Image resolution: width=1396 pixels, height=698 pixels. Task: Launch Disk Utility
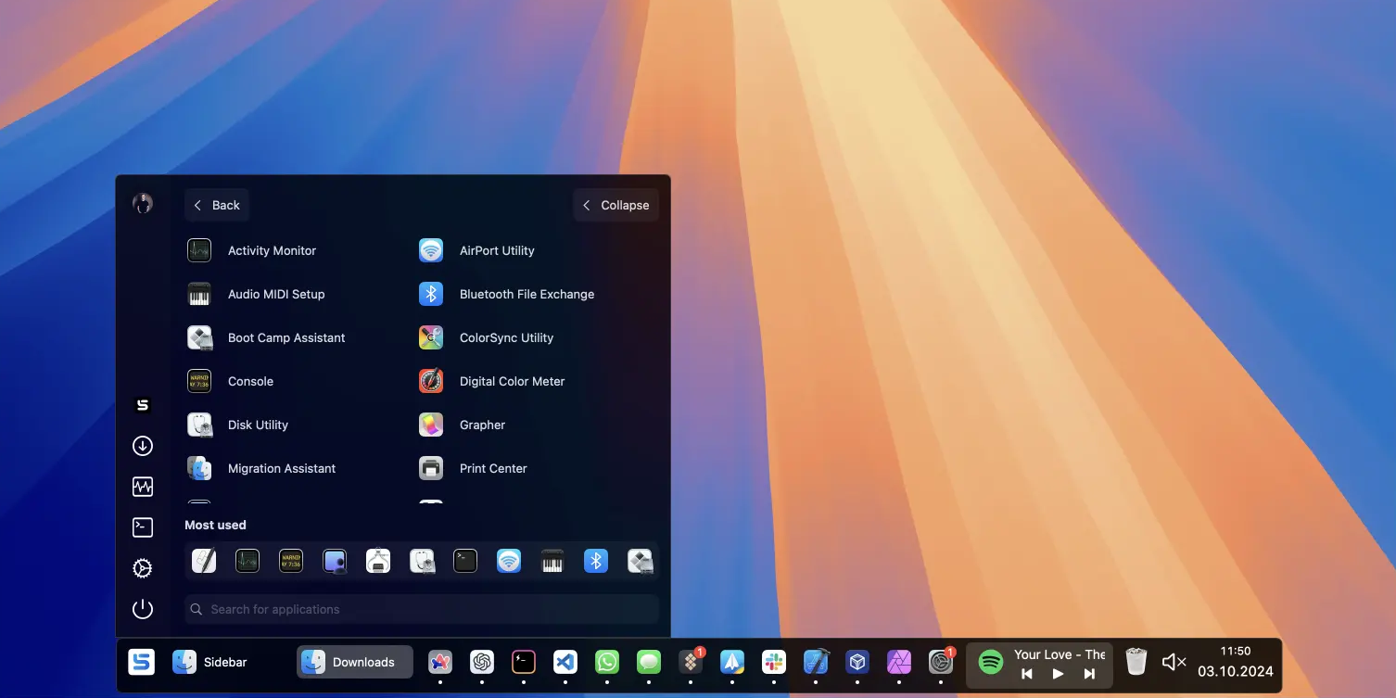257,425
